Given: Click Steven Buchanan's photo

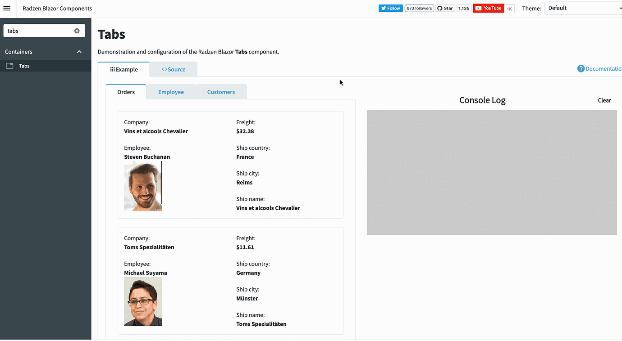Looking at the screenshot, I should [x=143, y=186].
